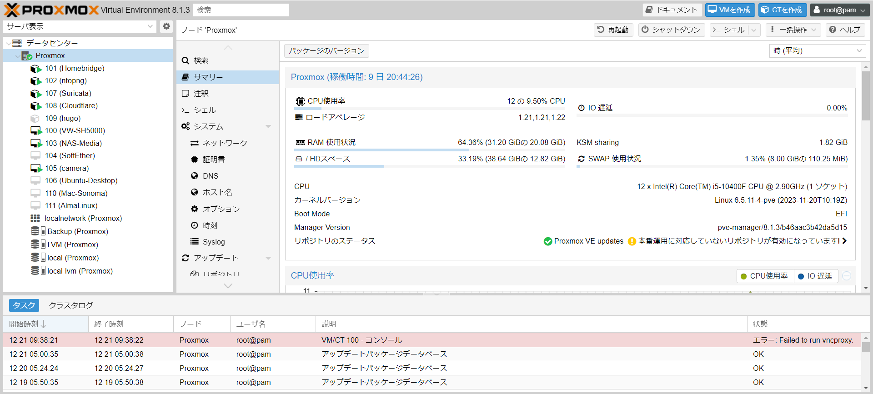Click the DNS globe icon in menu
The height and width of the screenshot is (394, 873).
coord(195,176)
